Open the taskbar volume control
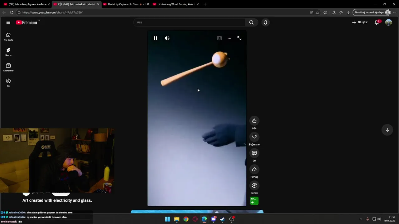399x224 pixels. click(x=379, y=219)
